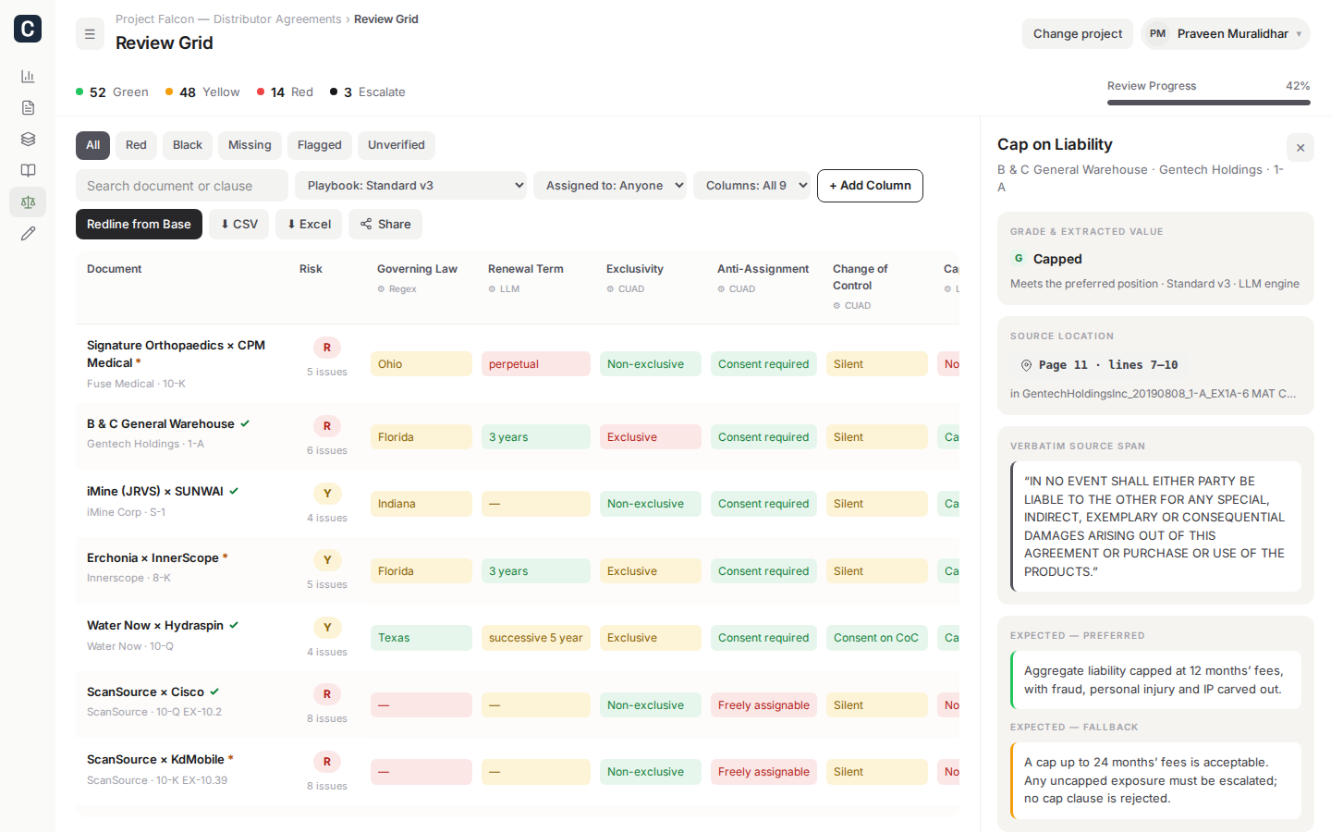
Task: Open the layers stack sidebar icon
Action: (28, 140)
